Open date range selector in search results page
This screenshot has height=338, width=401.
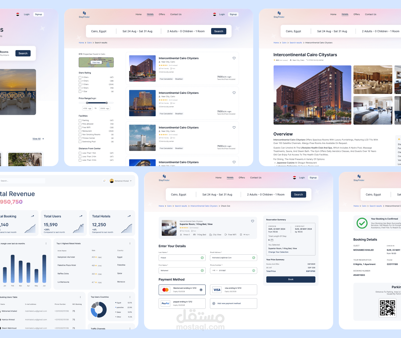137,31
